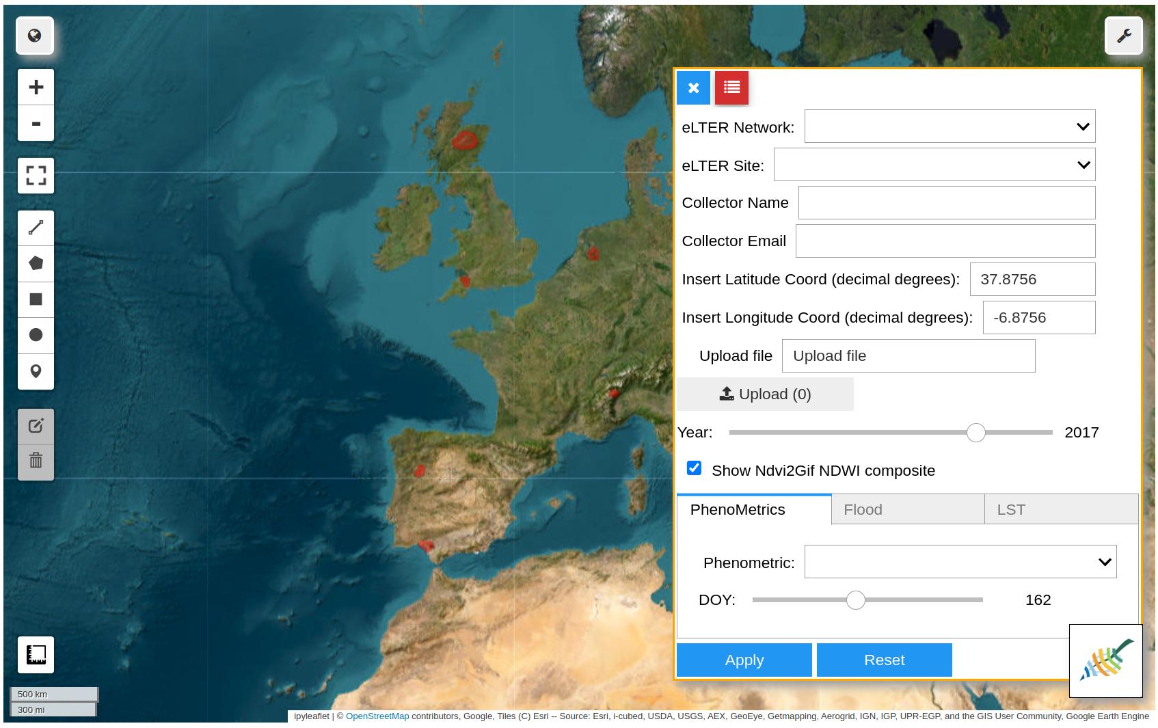Toggle the red list panel button
1158x728 pixels.
[731, 88]
